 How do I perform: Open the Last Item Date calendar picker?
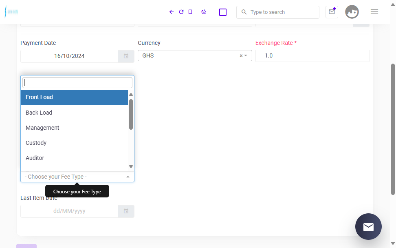coord(126,211)
